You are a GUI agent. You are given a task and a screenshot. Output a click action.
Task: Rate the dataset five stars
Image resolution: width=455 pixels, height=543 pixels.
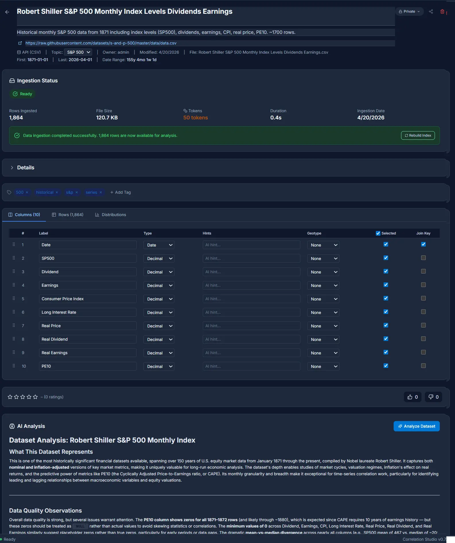[x=35, y=397]
